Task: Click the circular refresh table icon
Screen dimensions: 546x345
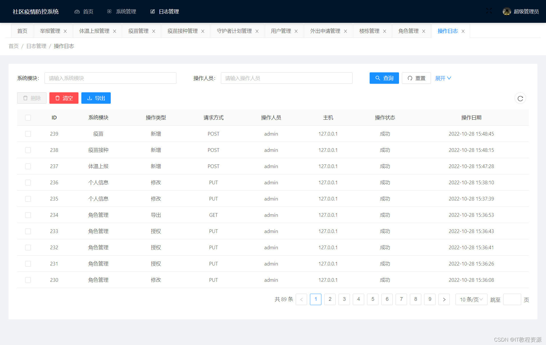Action: point(520,98)
